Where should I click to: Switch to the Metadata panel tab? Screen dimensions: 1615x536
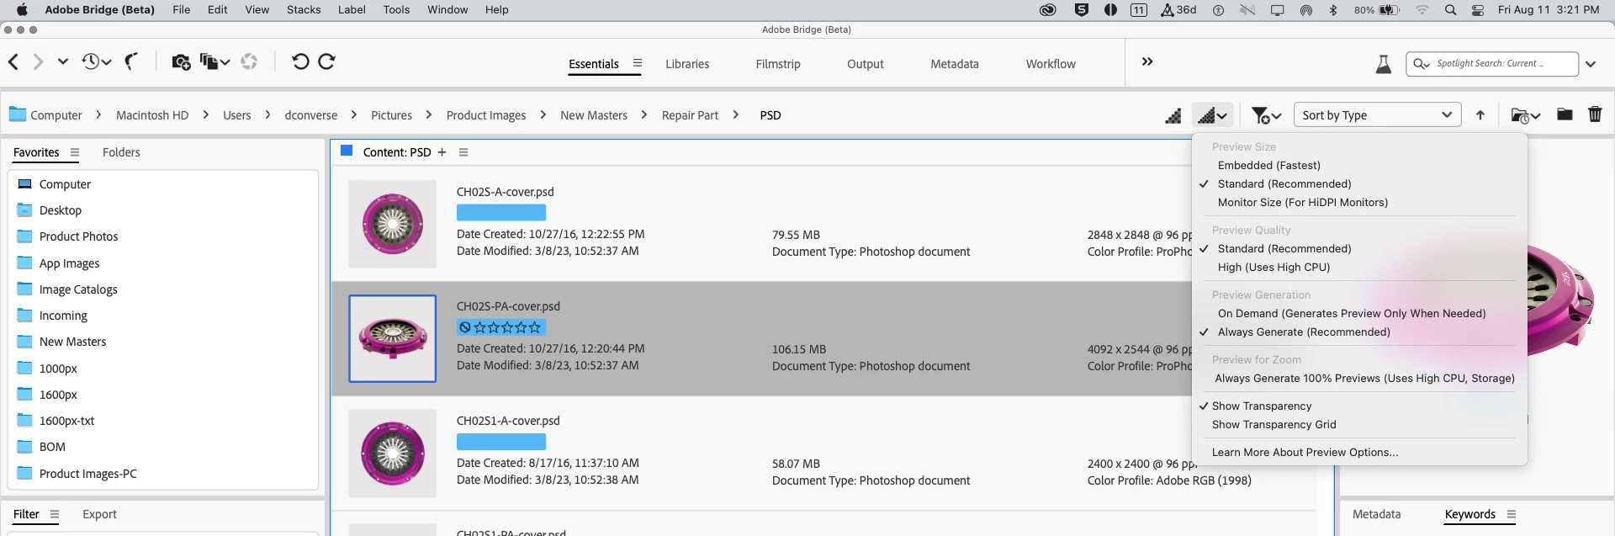tap(1377, 514)
